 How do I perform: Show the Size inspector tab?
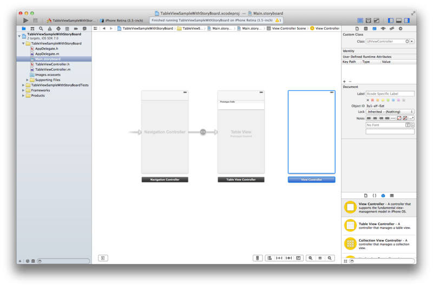tap(392, 29)
